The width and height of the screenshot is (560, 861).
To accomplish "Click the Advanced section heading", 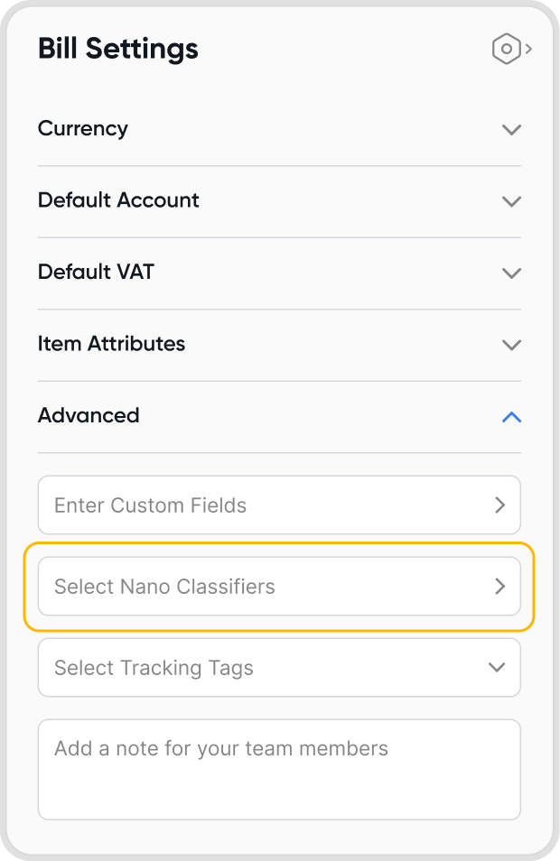I will 89,415.
